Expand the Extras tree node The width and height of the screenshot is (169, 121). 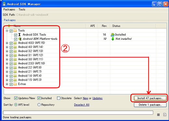[7, 84]
